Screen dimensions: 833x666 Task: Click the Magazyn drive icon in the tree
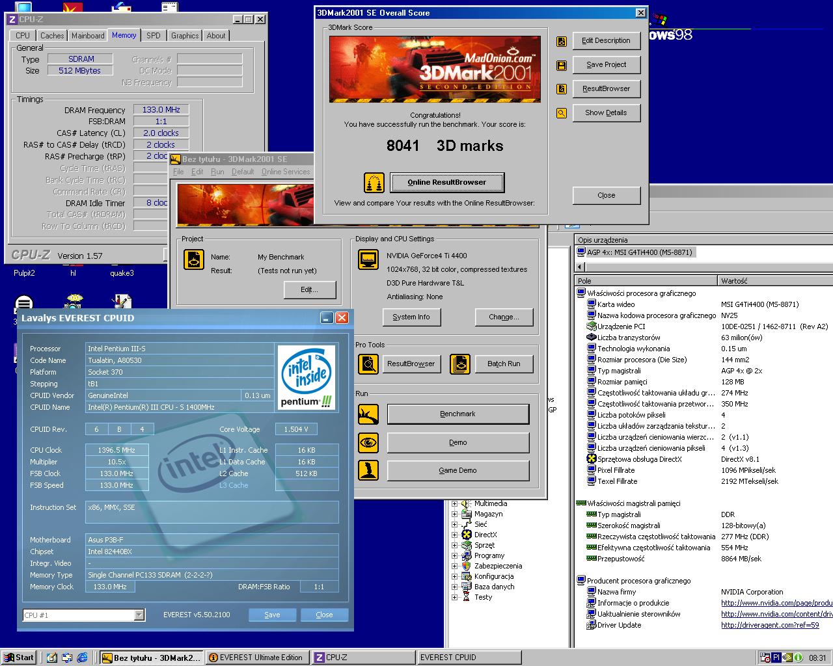[467, 514]
